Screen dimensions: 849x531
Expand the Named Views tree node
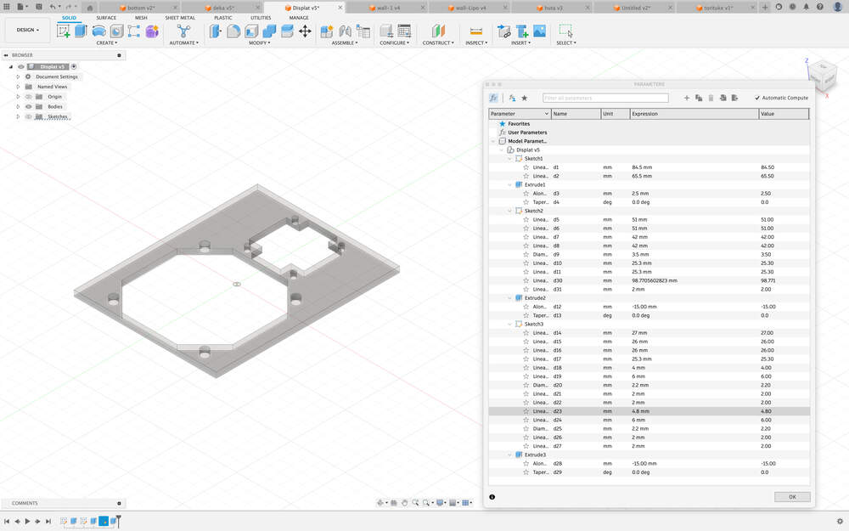18,87
